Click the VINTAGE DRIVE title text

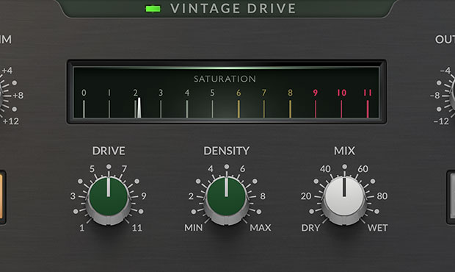click(233, 8)
